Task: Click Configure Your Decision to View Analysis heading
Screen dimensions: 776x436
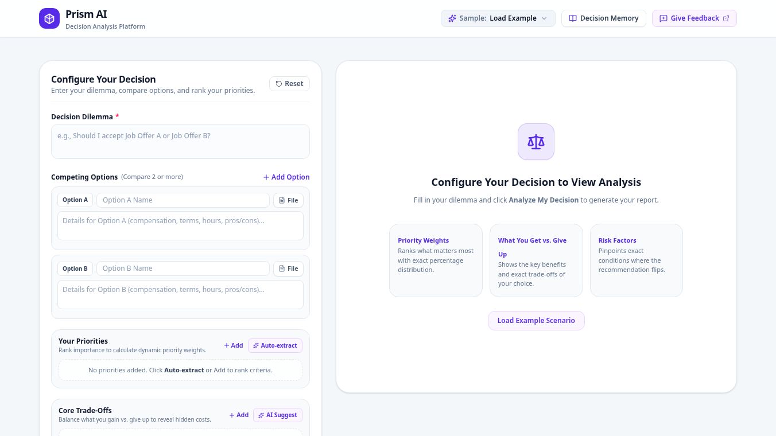Action: click(536, 182)
